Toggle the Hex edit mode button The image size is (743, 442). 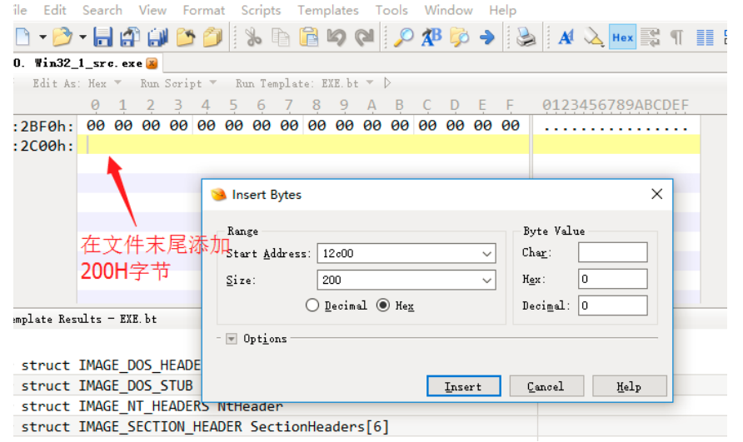622,37
